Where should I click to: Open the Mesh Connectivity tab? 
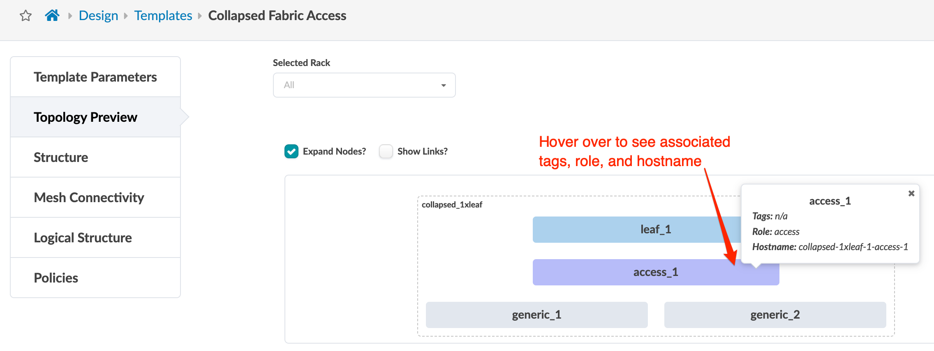pos(89,198)
